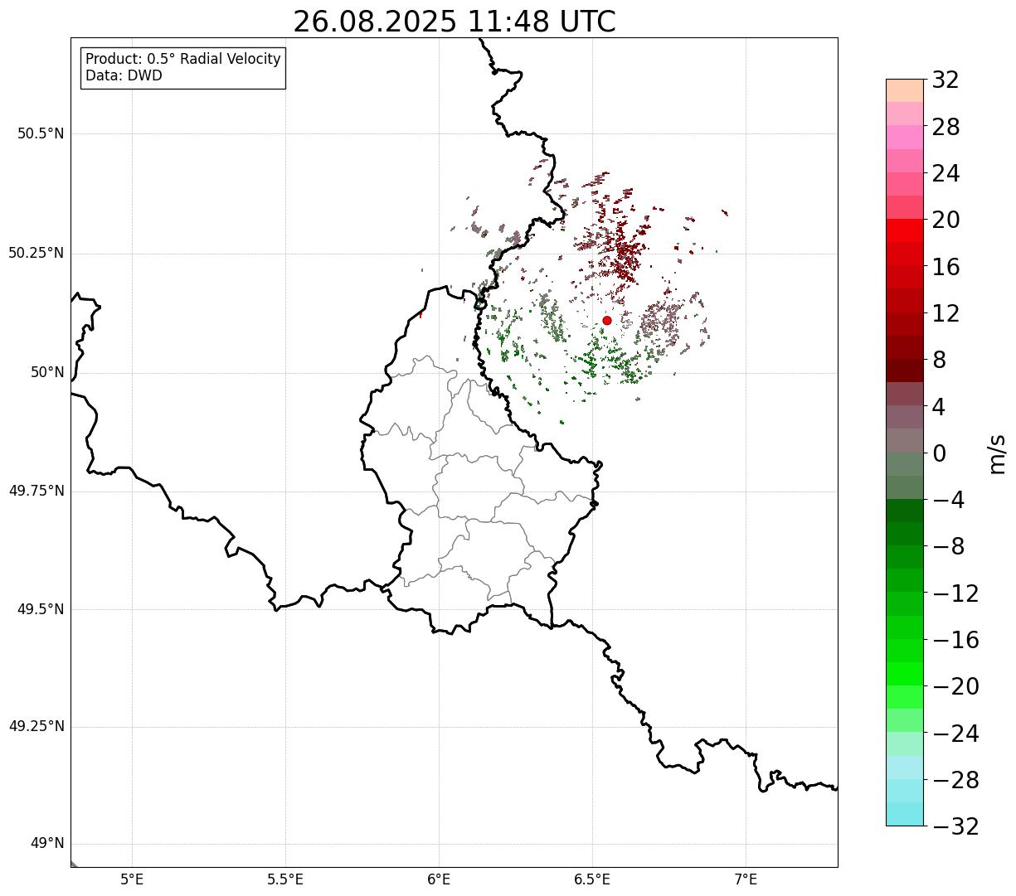Pick the gray-green swatch just below 0
This screenshot has width=1016, height=896.
point(904,463)
